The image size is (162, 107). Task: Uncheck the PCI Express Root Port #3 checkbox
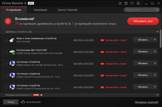click(6, 87)
